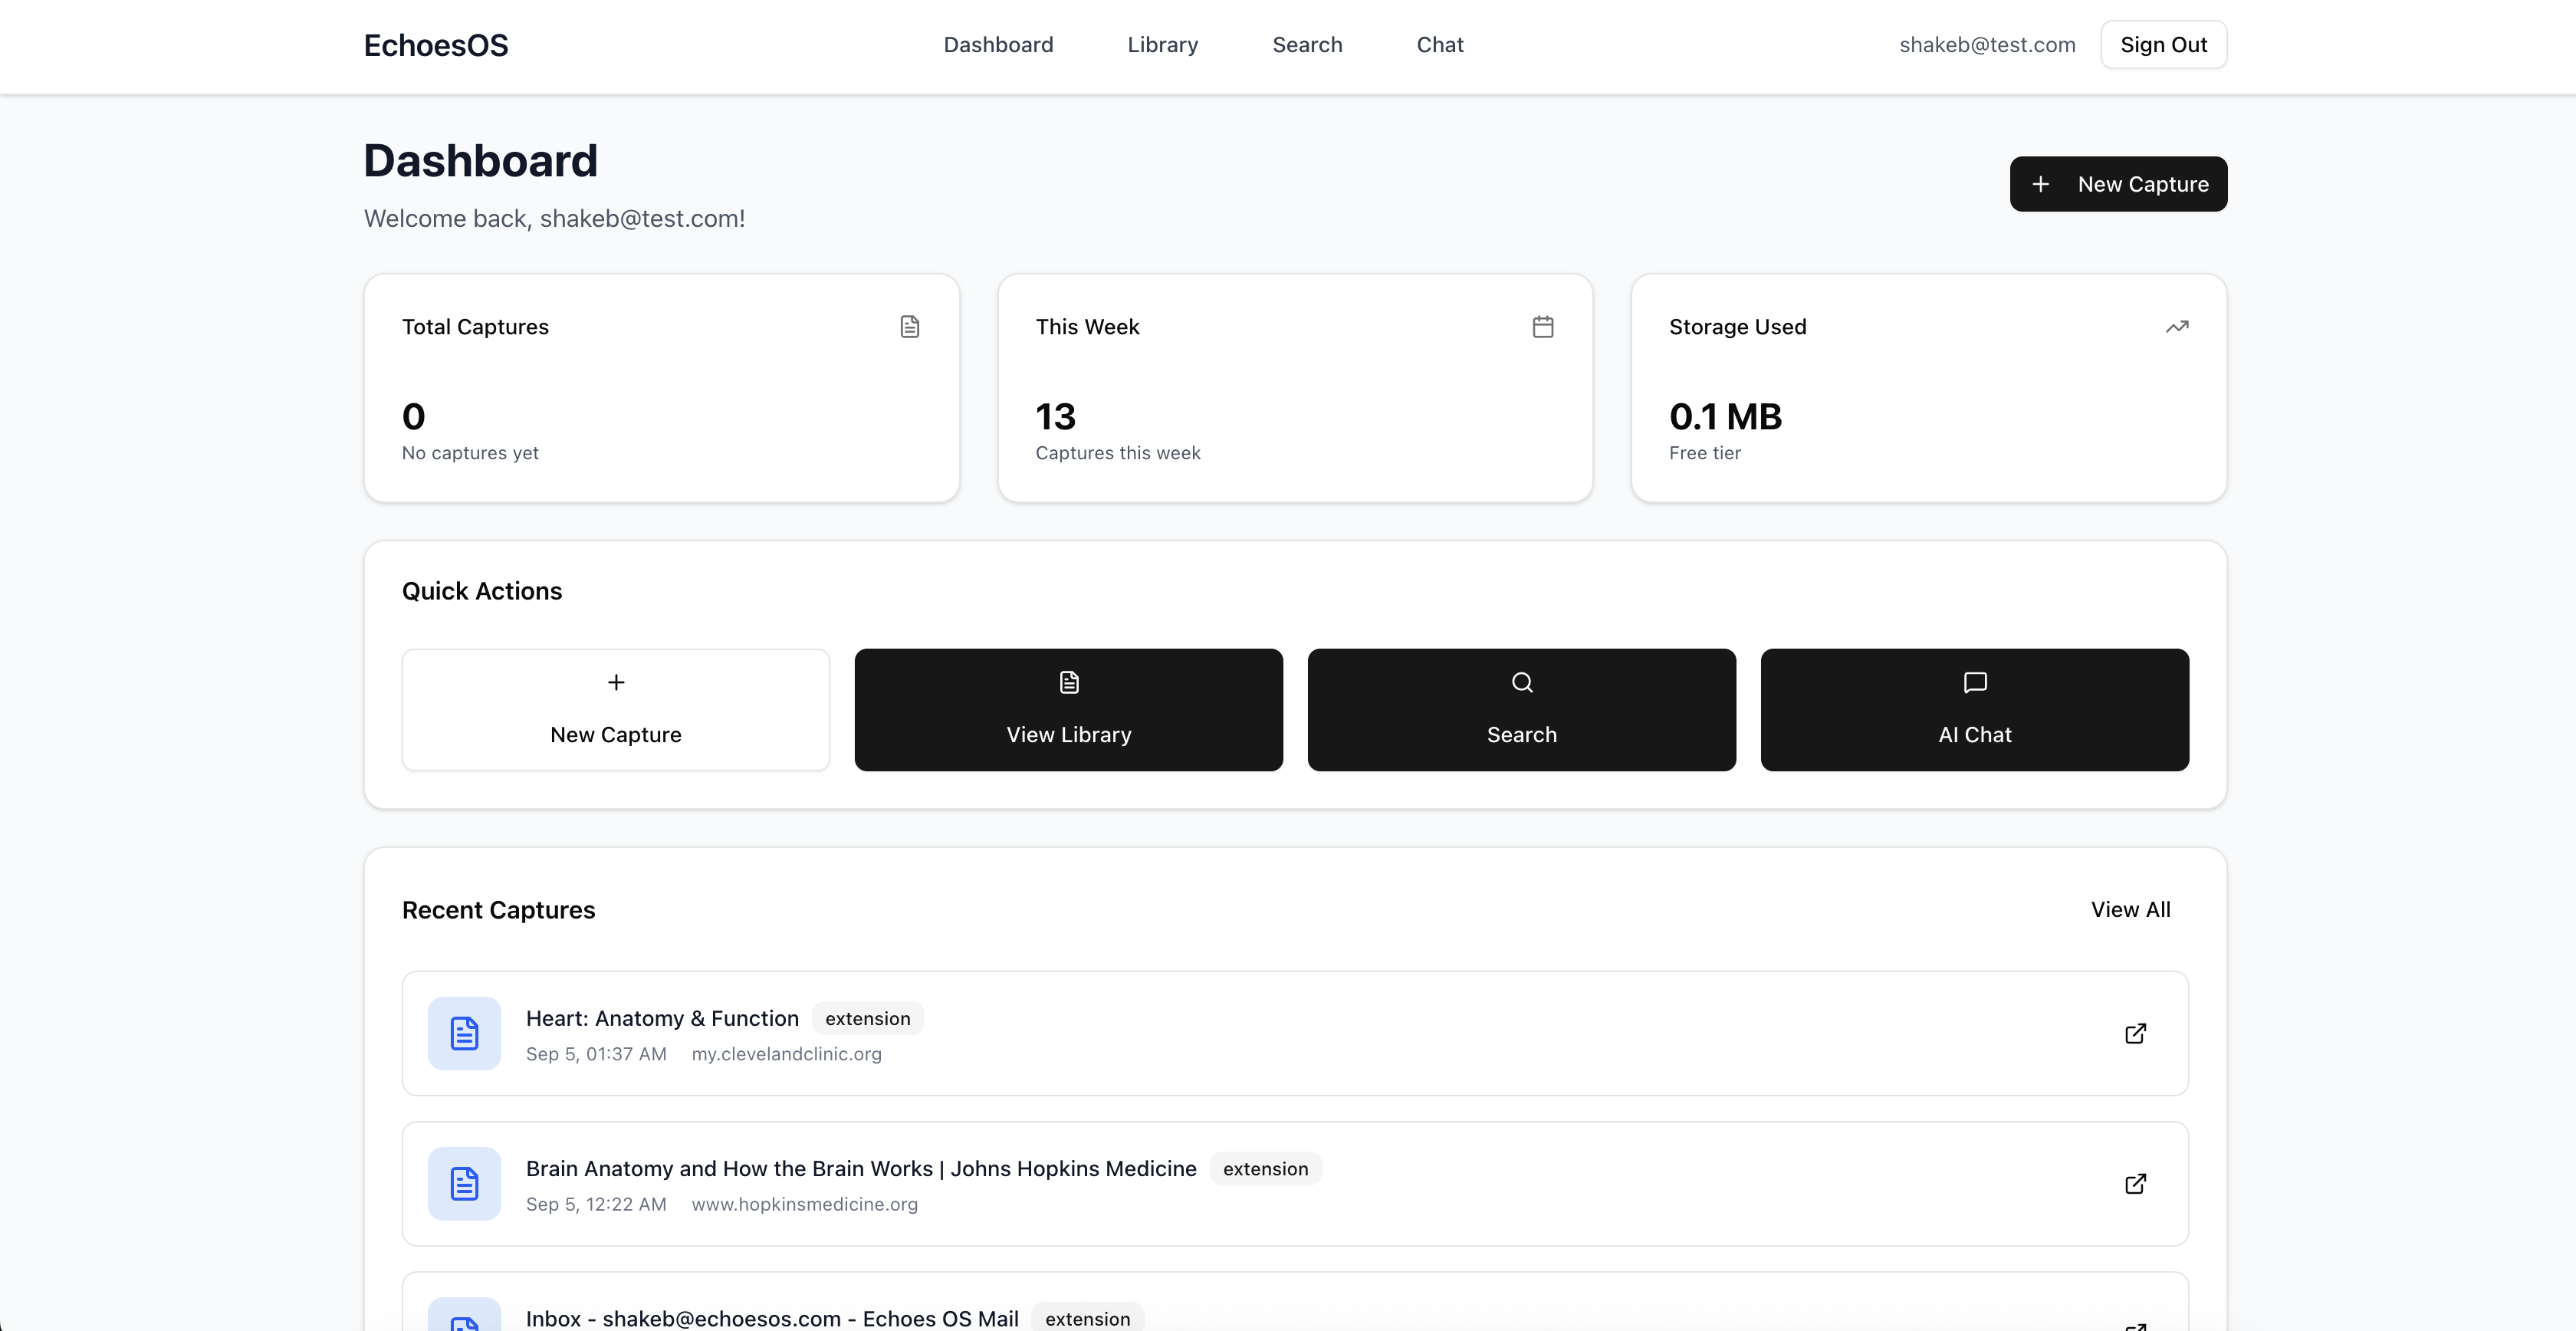Click the Quick Actions New Capture button
Viewport: 2576px width, 1331px height.
(616, 710)
